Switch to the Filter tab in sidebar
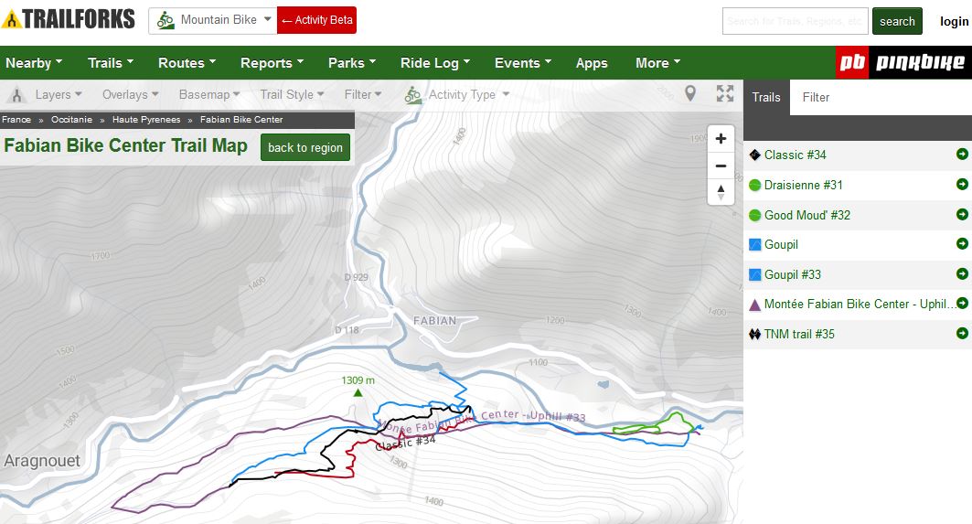972x524 pixels. click(816, 97)
